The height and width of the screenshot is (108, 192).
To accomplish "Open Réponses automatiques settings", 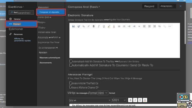I will (50, 58).
